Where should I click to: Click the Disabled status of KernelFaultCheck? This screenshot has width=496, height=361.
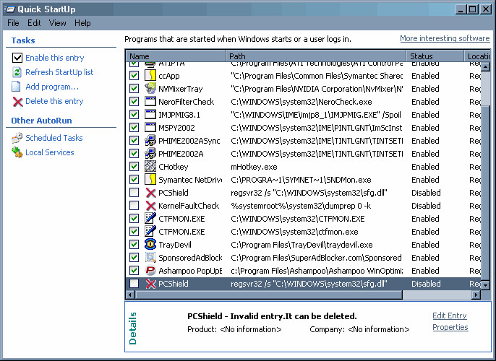(x=426, y=206)
